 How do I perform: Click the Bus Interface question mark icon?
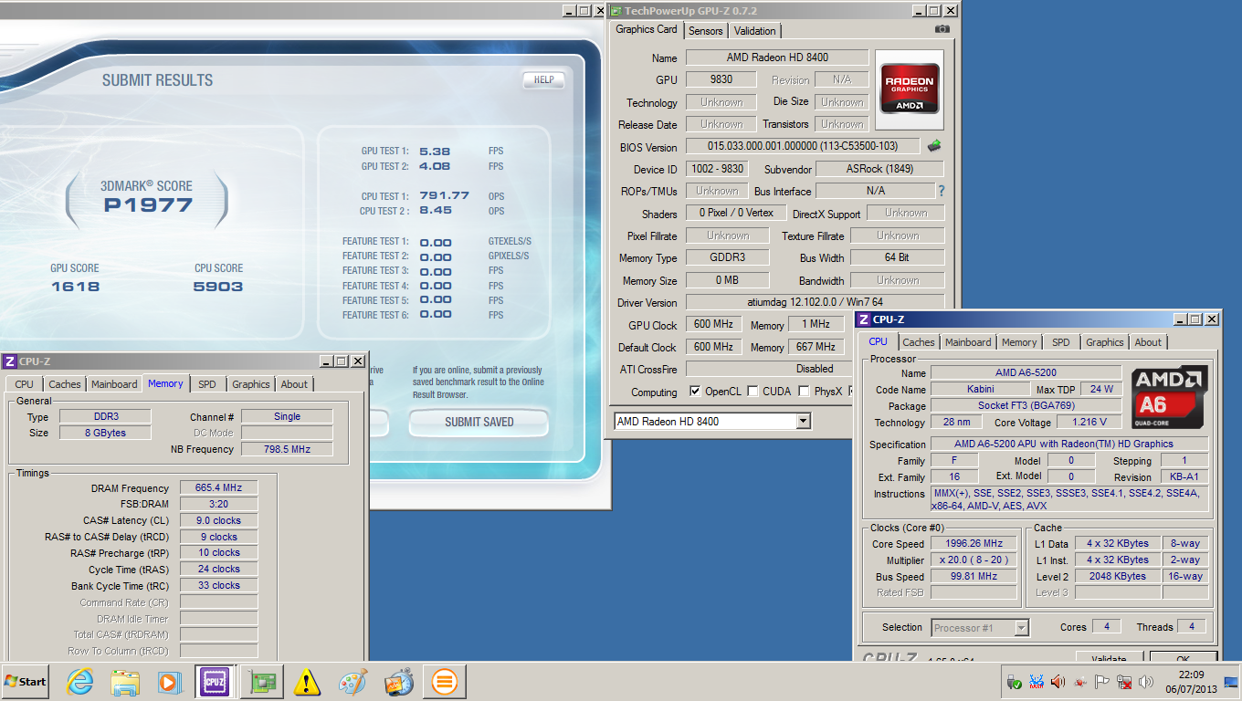[942, 191]
